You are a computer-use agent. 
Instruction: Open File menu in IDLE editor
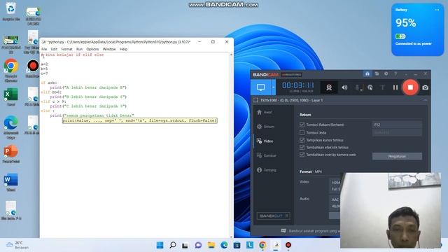44,49
